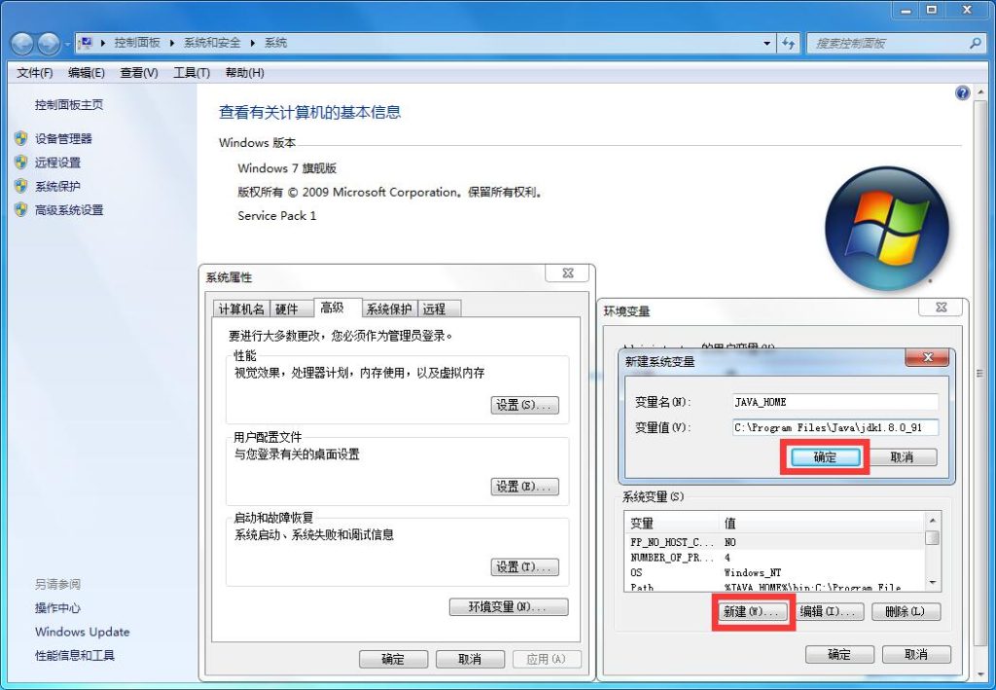Select the 远程 tab in 系统属性
Screen dimensions: 996x690
tap(434, 309)
